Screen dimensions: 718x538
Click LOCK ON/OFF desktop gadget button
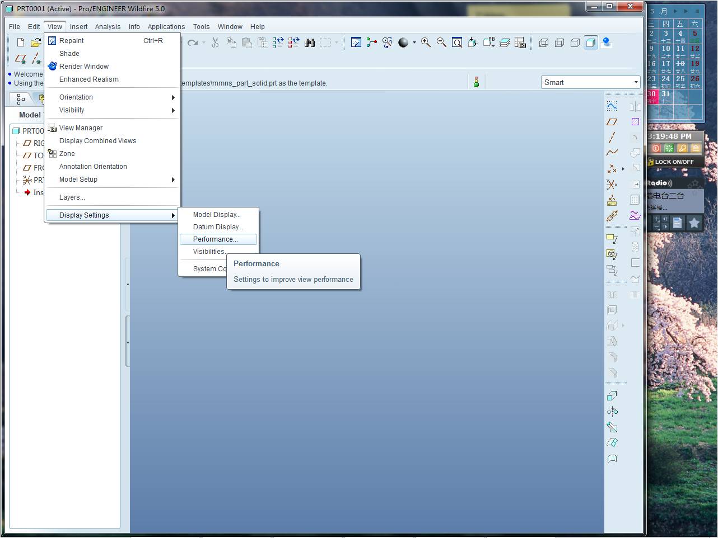[x=674, y=162]
